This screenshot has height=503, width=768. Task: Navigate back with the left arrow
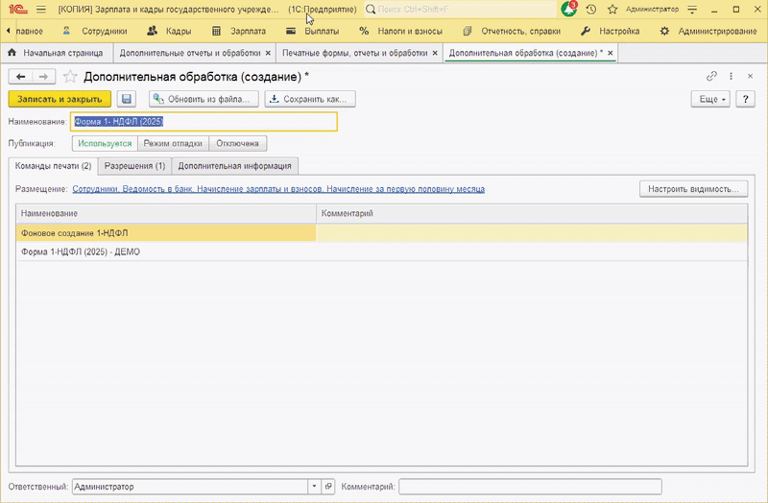[x=20, y=77]
